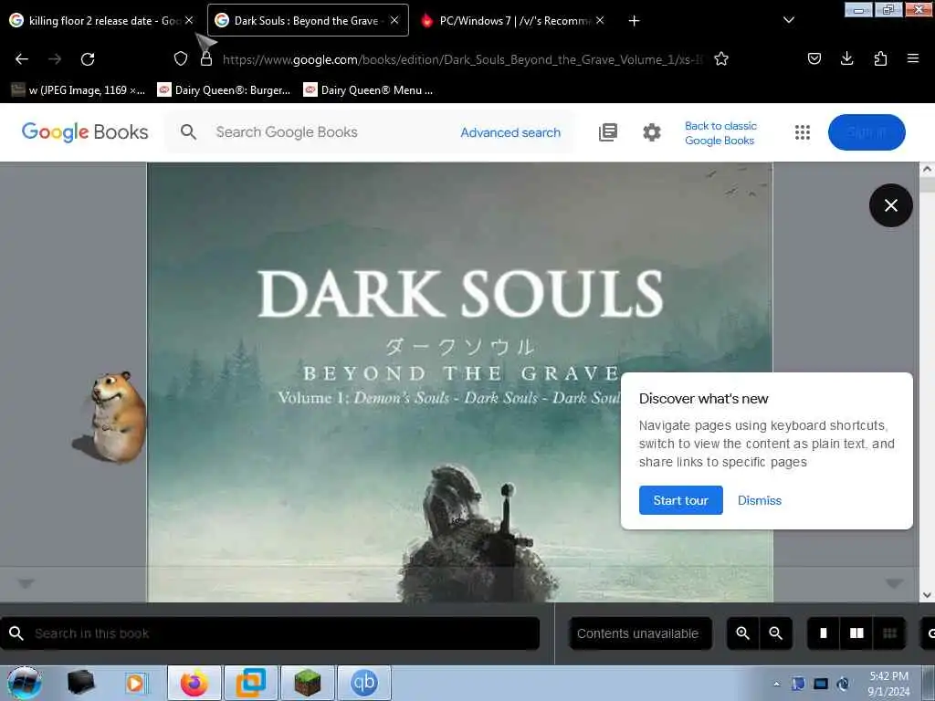Screen dimensions: 935x701
Task: Click the previous page arrow in viewer
Action: click(x=25, y=583)
